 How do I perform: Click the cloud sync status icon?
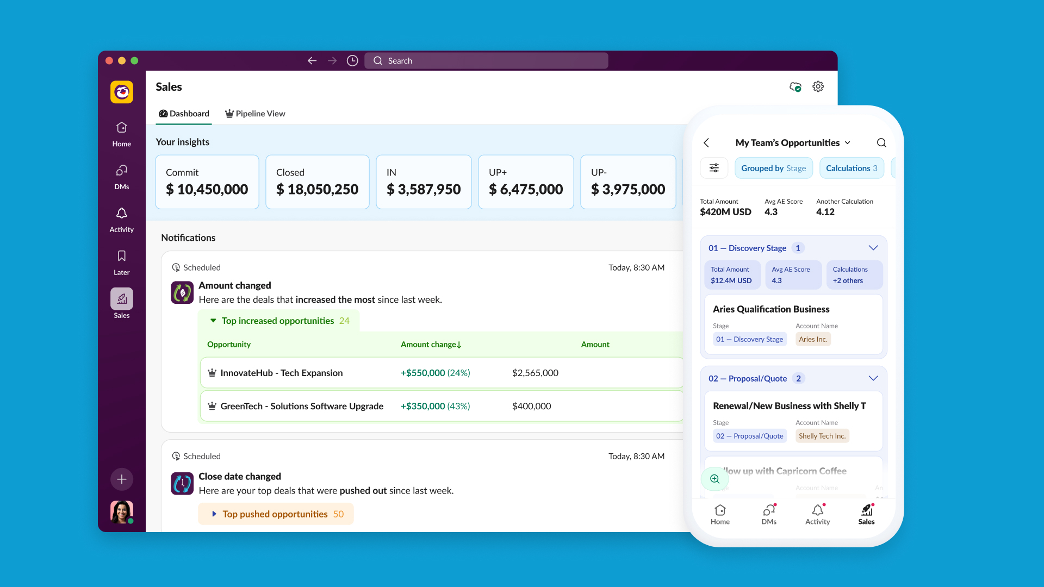[795, 86]
